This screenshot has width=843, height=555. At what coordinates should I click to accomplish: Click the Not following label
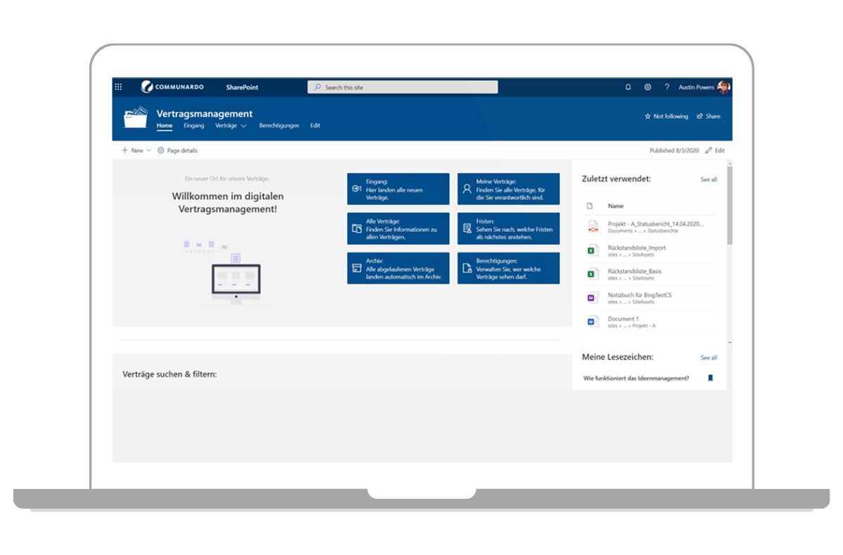click(x=671, y=117)
